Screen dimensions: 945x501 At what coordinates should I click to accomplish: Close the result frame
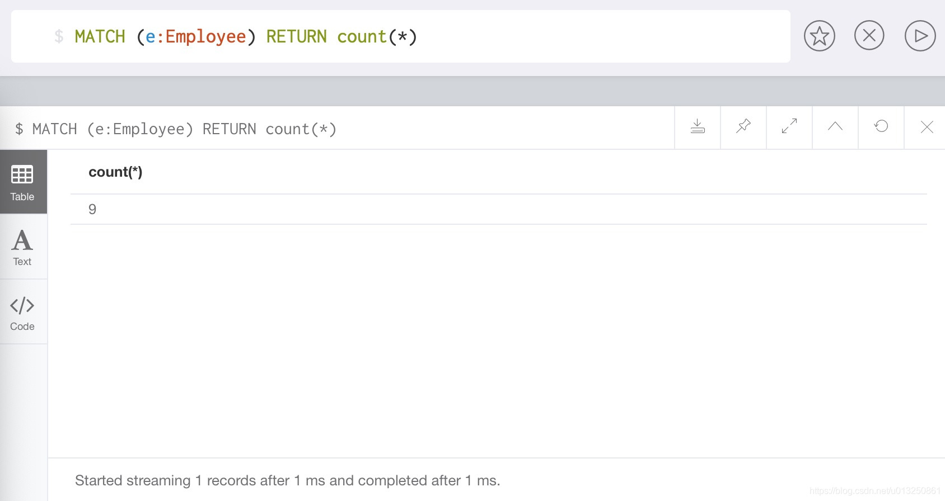[x=927, y=127]
